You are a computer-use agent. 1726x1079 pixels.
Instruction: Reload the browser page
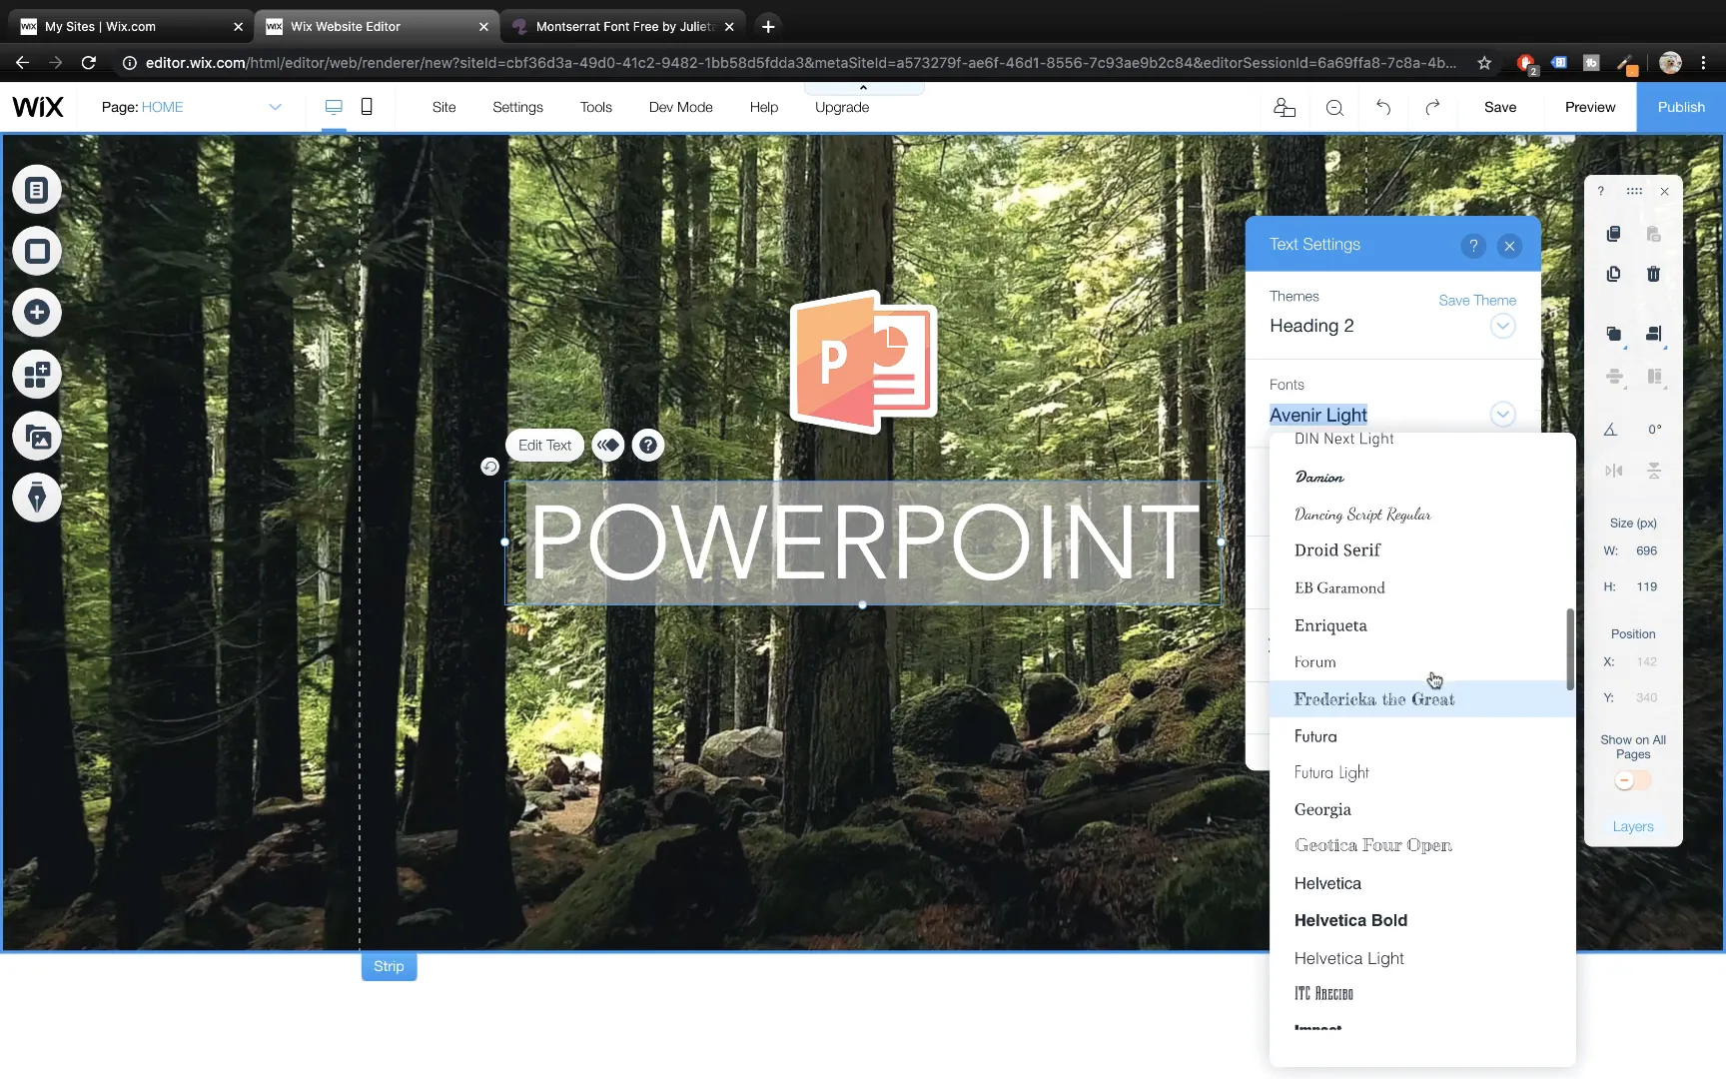coord(89,63)
